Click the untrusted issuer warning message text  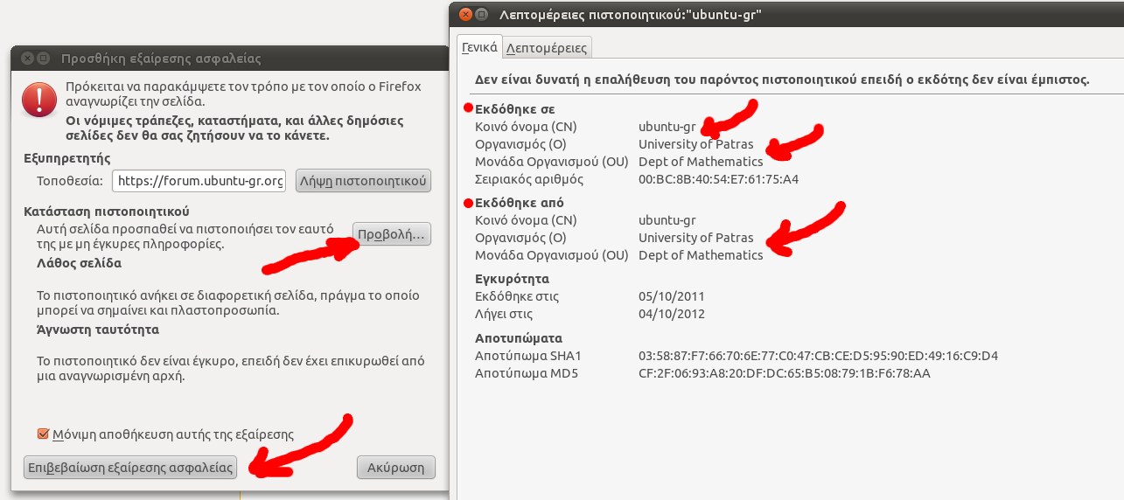781,79
